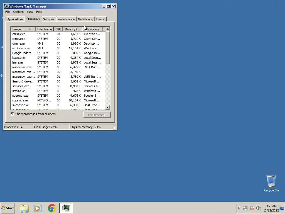The image size is (285, 214).
Task: Select SearchIndexer process row
Action: coord(58,81)
